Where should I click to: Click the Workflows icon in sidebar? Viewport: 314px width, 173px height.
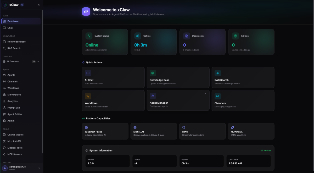(4, 88)
